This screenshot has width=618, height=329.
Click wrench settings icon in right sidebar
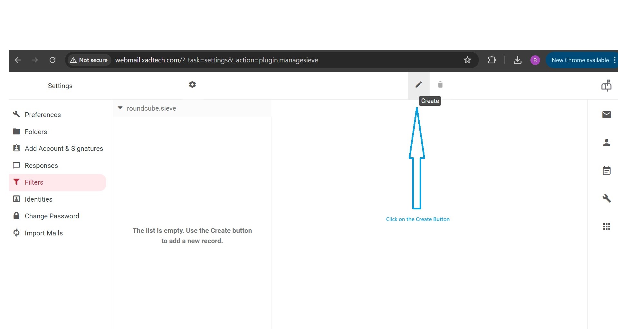(606, 198)
